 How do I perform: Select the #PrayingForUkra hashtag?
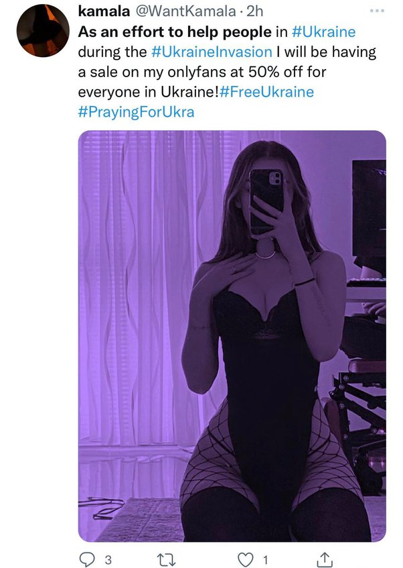pyautogui.click(x=136, y=112)
